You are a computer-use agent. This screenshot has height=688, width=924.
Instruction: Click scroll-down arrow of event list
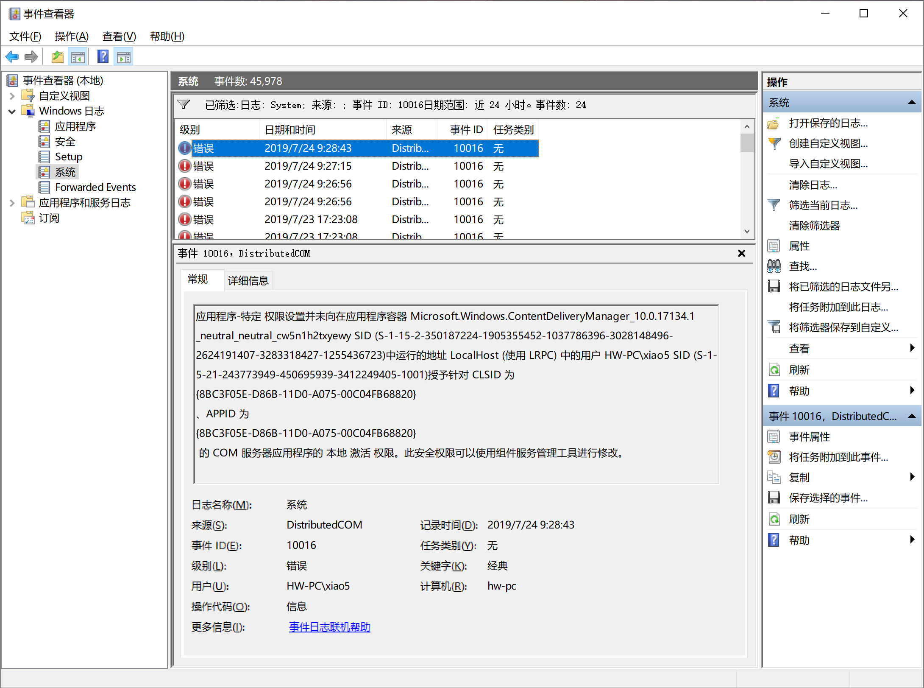[747, 232]
